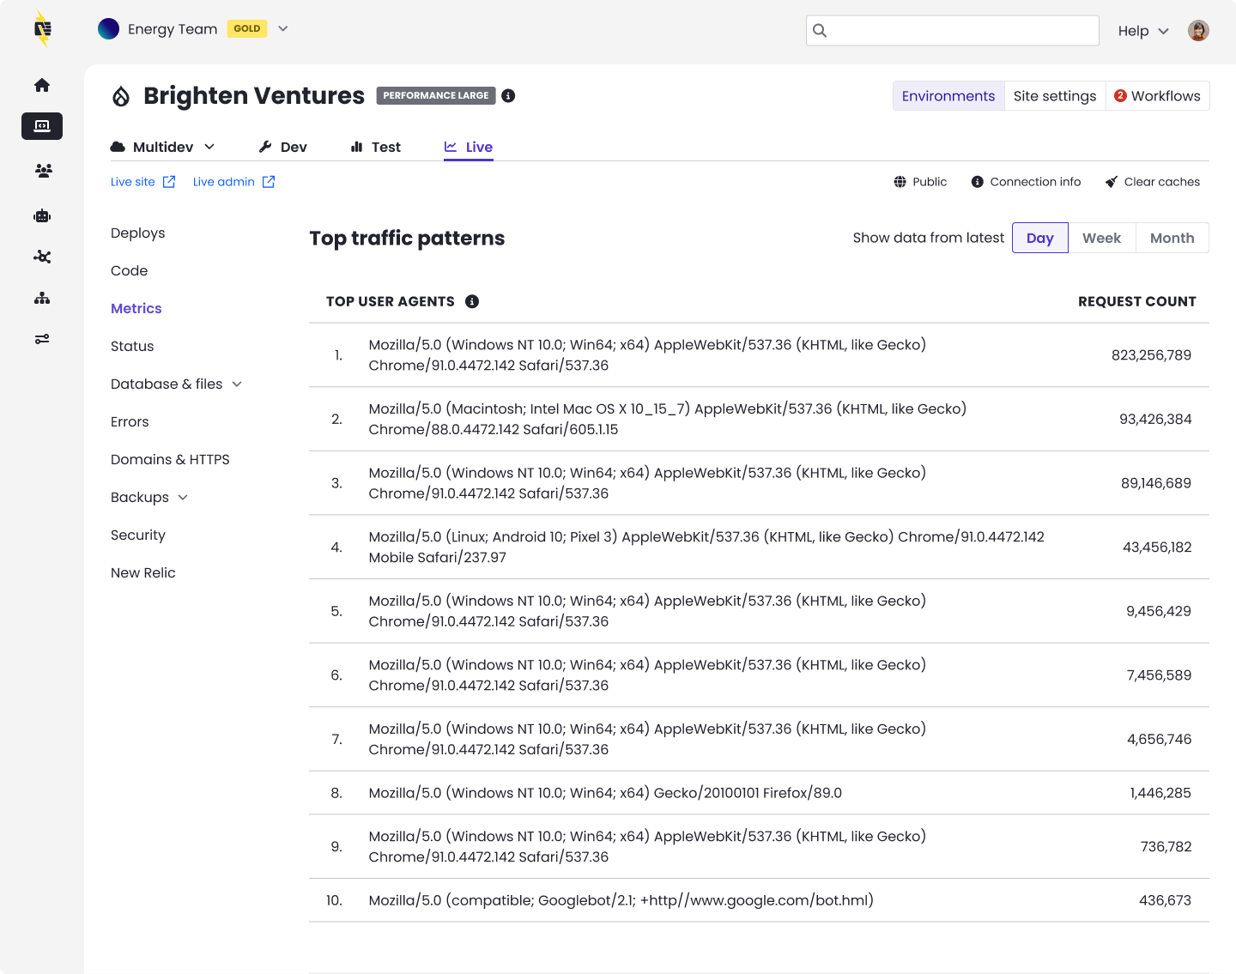Click info icon beside Performance Large badge
The width and height of the screenshot is (1236, 974).
click(x=508, y=95)
